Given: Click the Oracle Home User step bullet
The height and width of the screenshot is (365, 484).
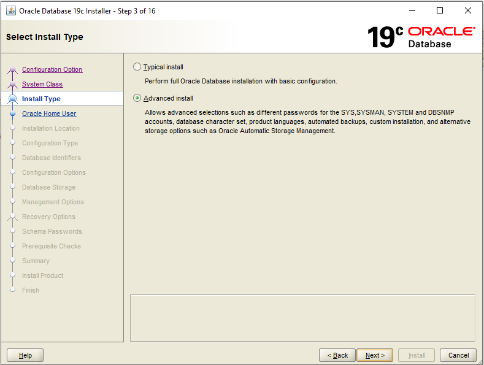Looking at the screenshot, I should 13,113.
